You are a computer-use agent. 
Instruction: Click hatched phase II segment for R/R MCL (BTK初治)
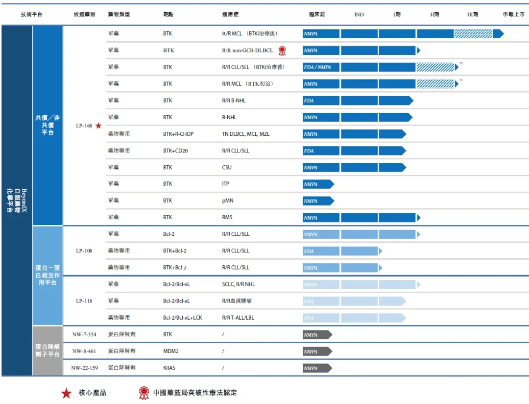pos(435,84)
